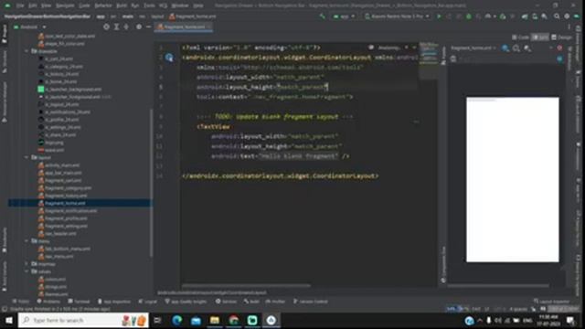Open Search Everywhere magnifier icon in toolbar
This screenshot has height=329, width=585.
pyautogui.click(x=557, y=16)
